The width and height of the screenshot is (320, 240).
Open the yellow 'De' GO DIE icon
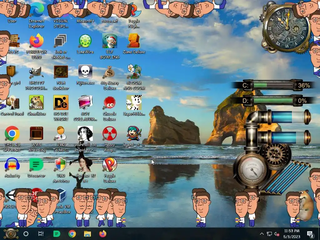[x=61, y=102]
